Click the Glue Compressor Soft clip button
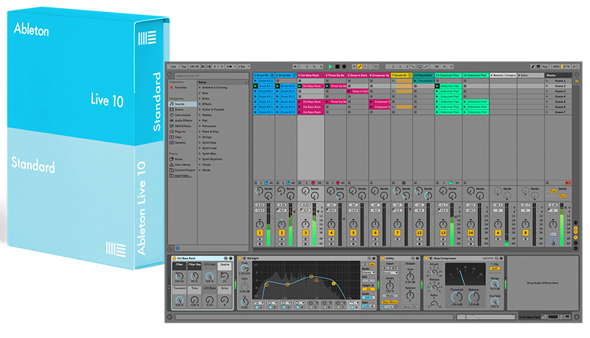The image size is (590, 338). (495, 269)
